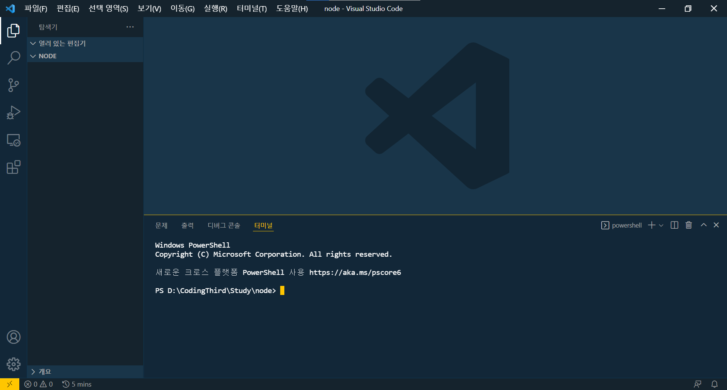Open terminal launch profile dropdown arrow
This screenshot has width=727, height=390.
point(661,225)
